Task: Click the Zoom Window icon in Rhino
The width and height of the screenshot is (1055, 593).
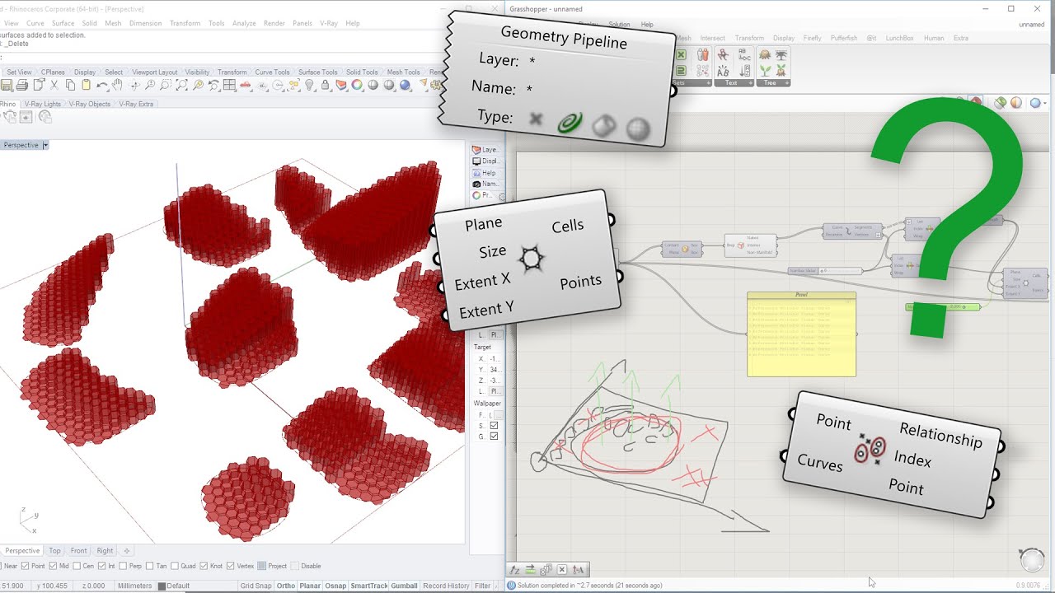Action: (x=166, y=84)
